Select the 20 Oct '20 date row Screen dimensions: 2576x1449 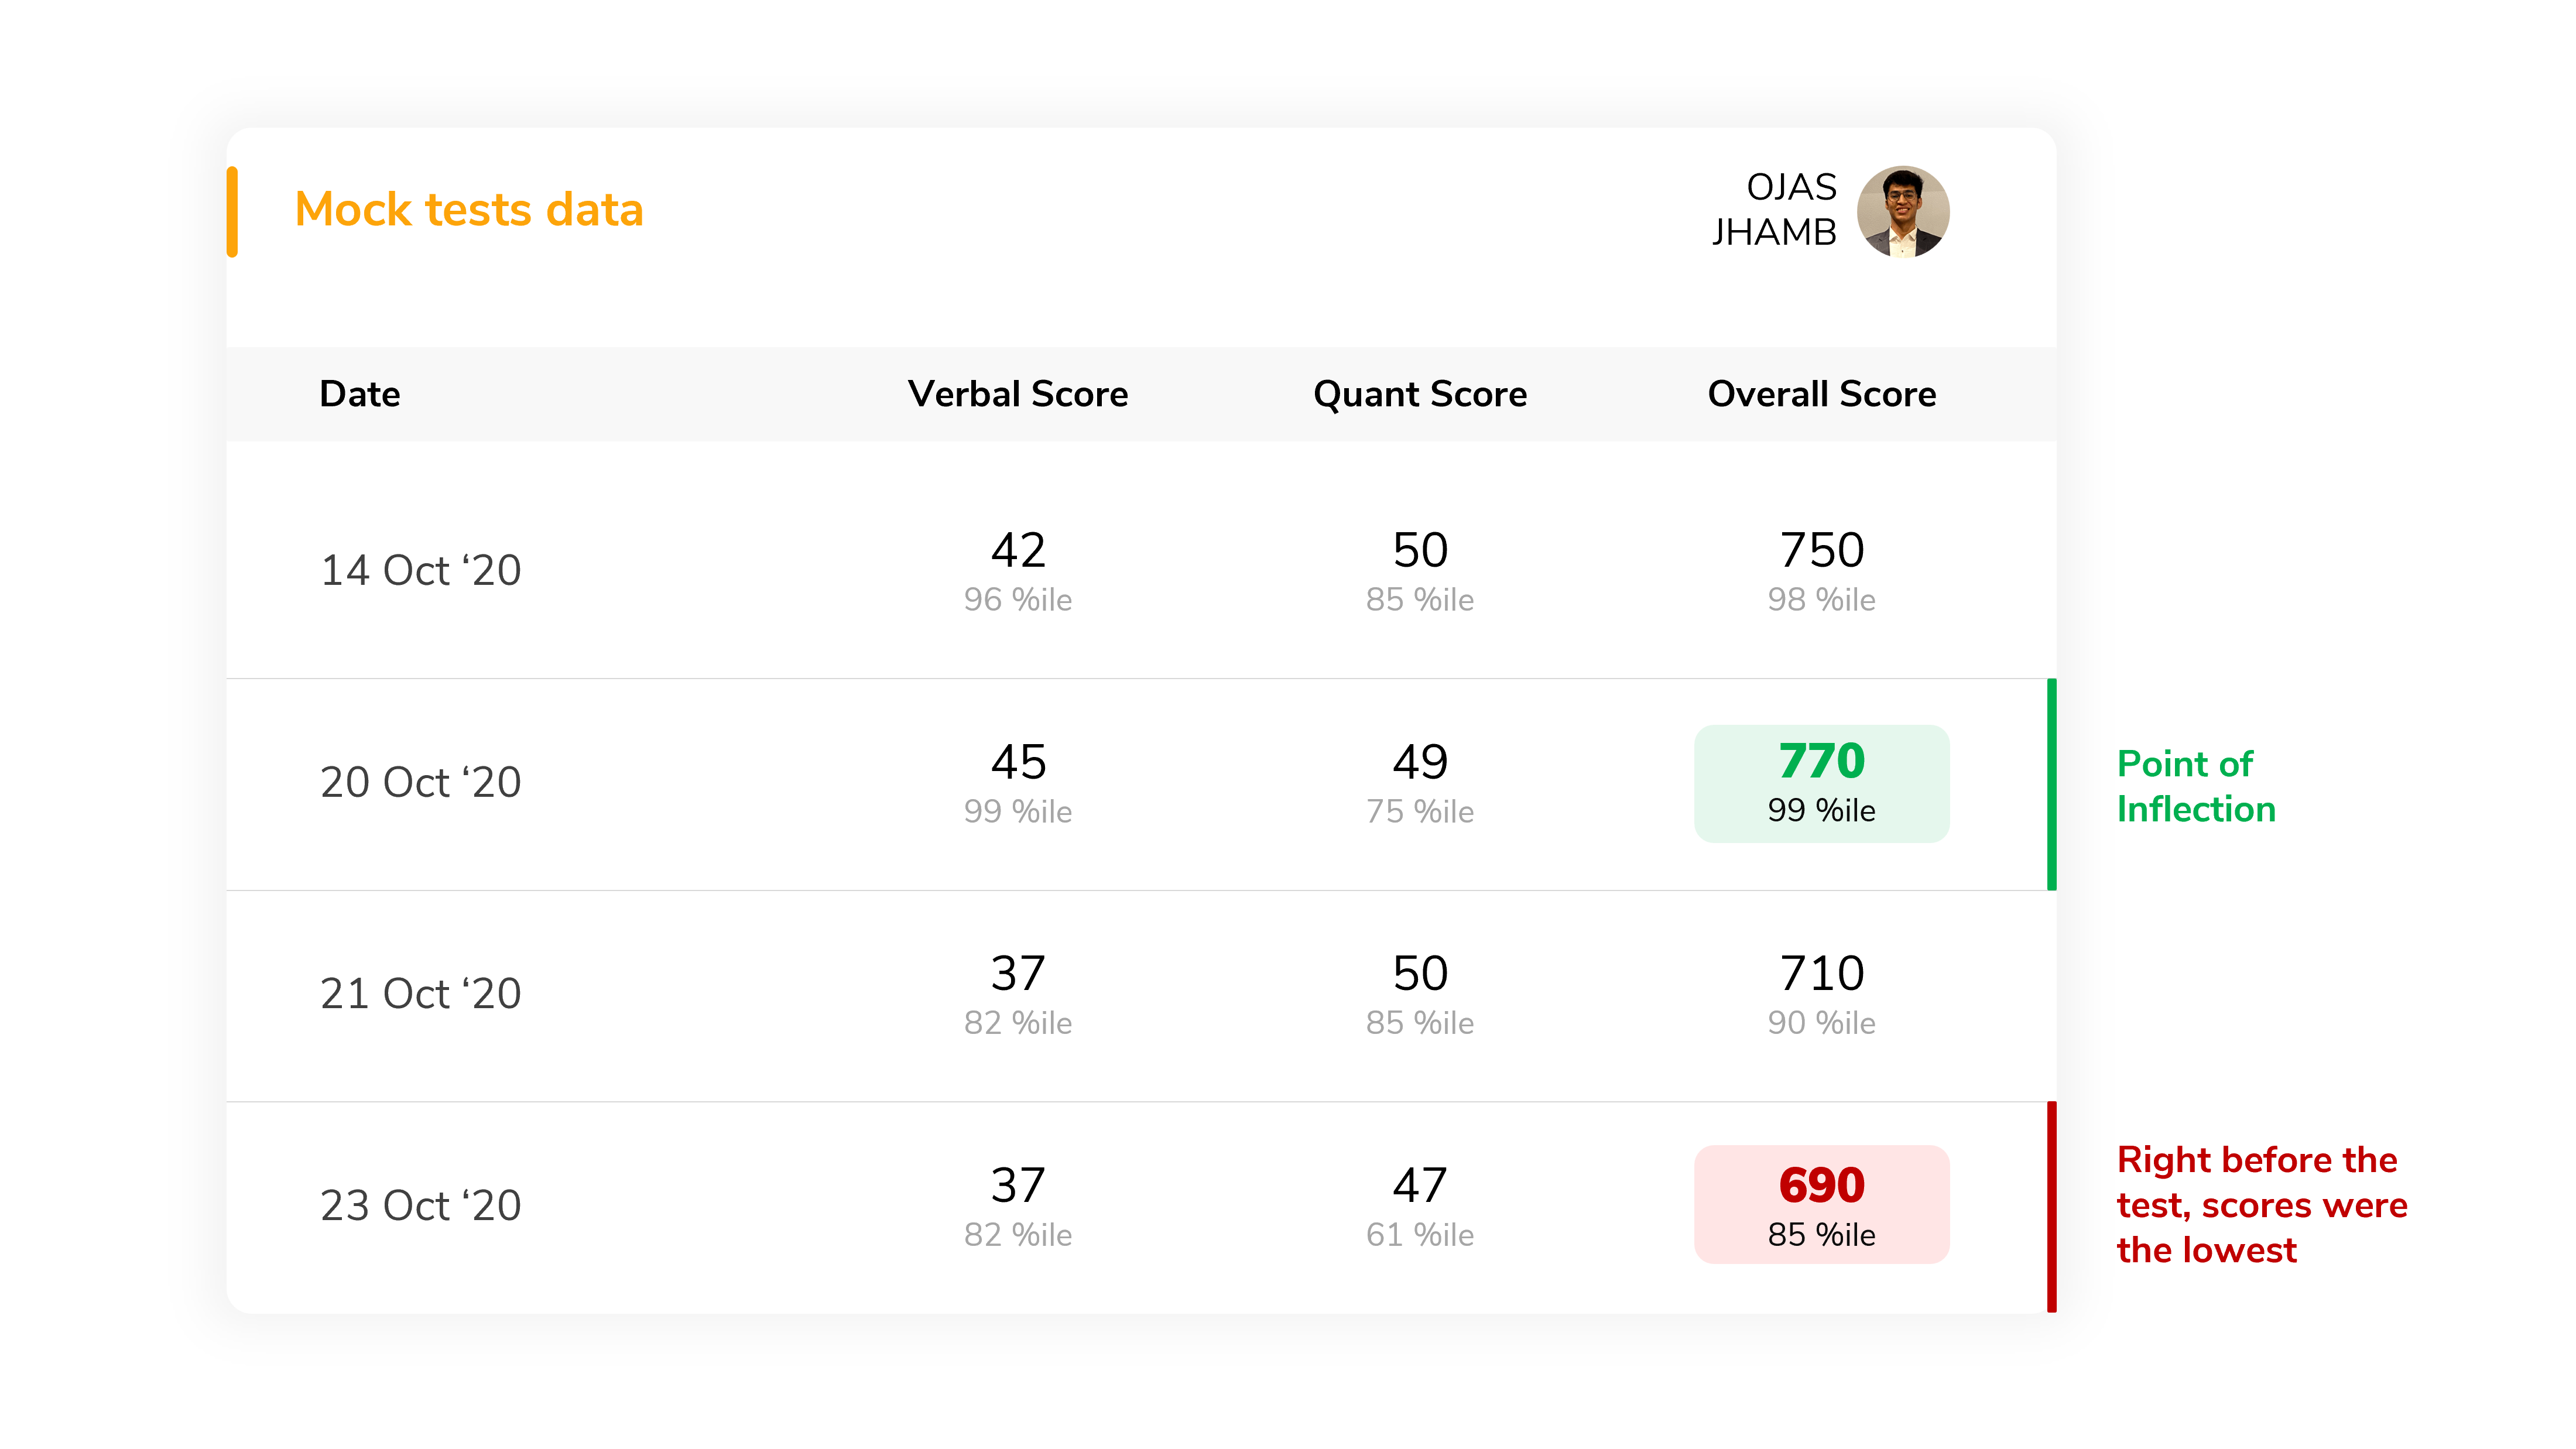pos(420,782)
